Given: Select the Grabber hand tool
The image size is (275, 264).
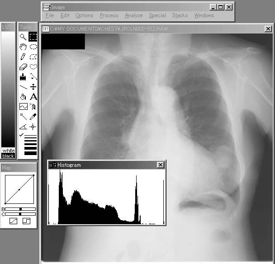Looking at the screenshot, I should coord(23,47).
